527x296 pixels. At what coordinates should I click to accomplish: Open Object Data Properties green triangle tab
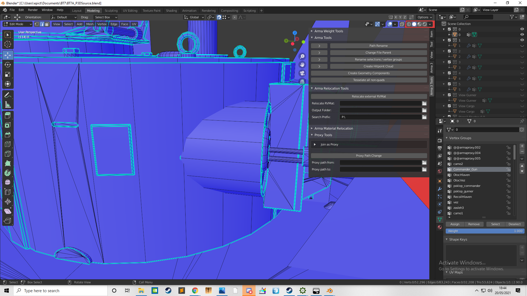(440, 220)
